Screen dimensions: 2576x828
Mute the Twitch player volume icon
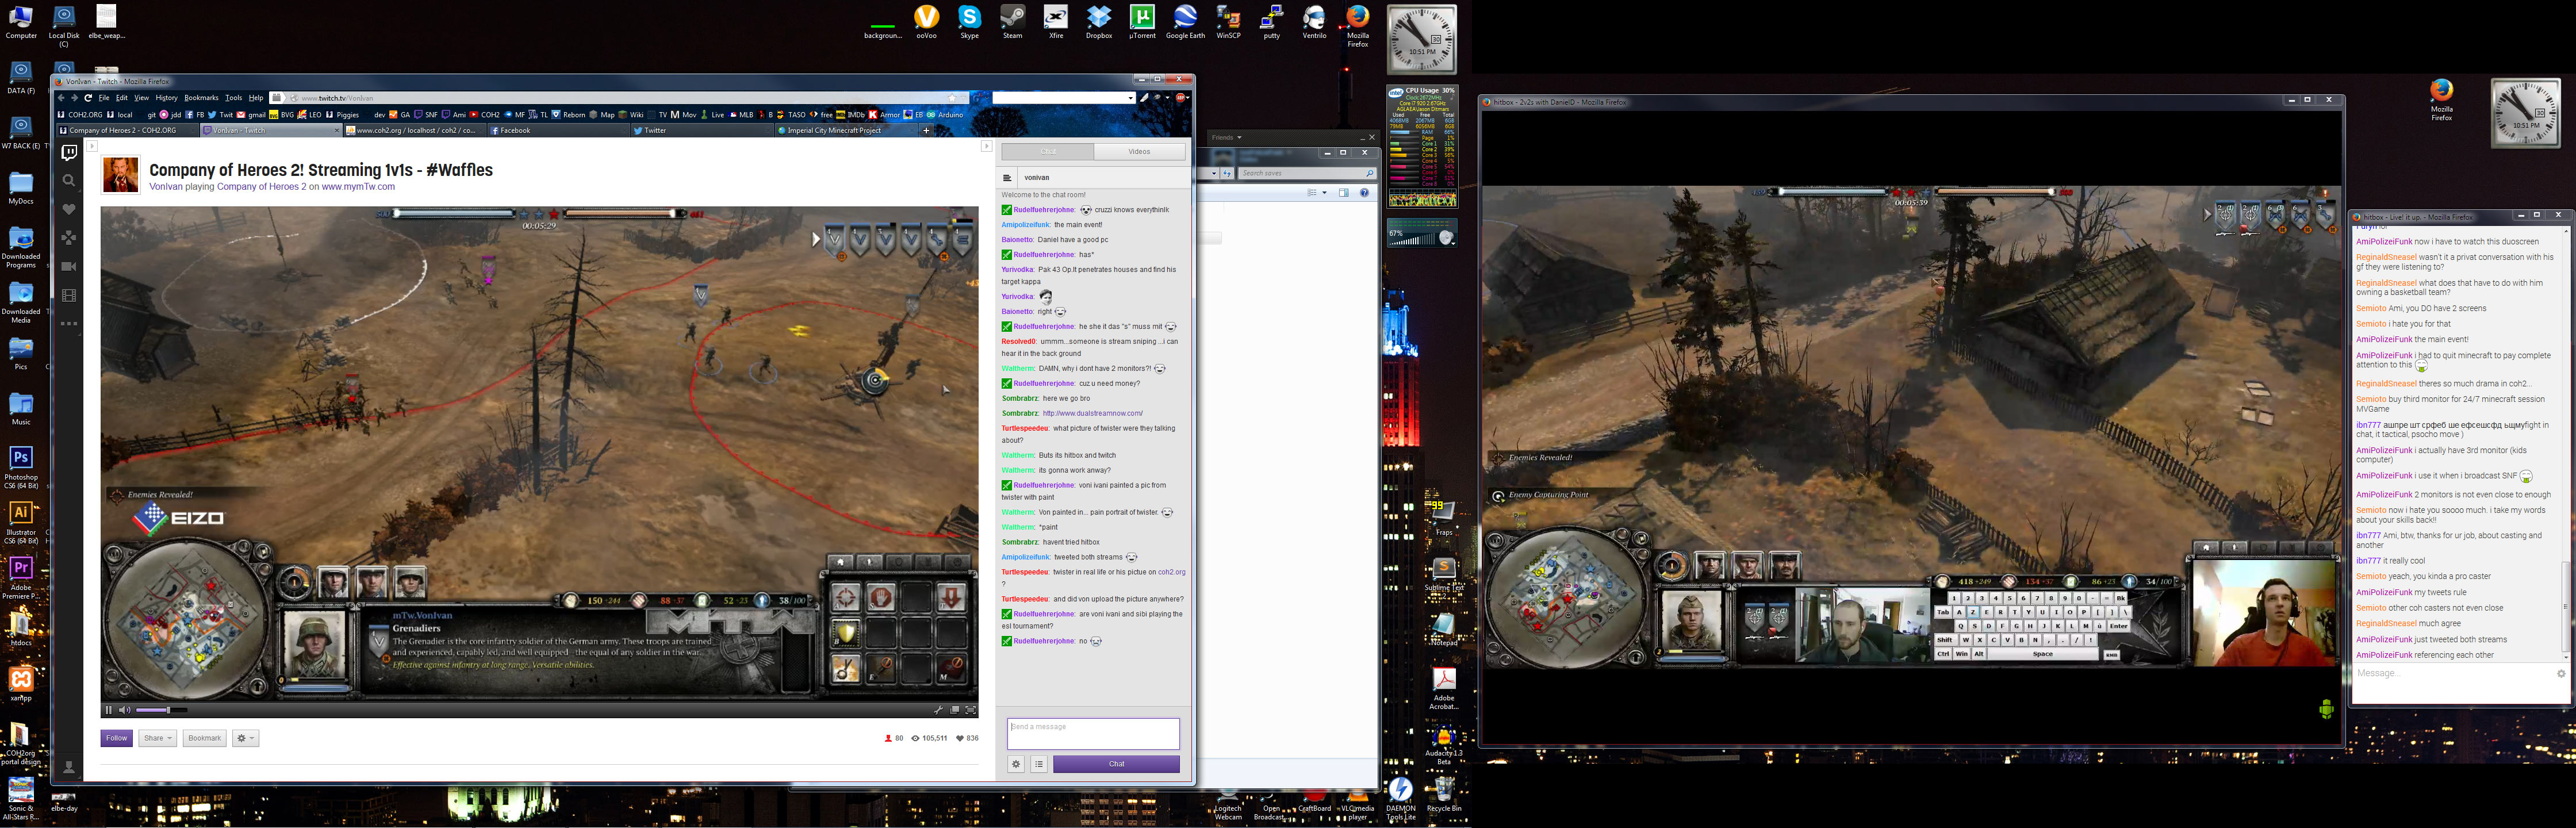[x=124, y=710]
